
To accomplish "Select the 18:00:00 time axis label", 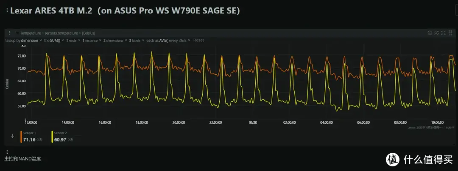I will [142, 123].
